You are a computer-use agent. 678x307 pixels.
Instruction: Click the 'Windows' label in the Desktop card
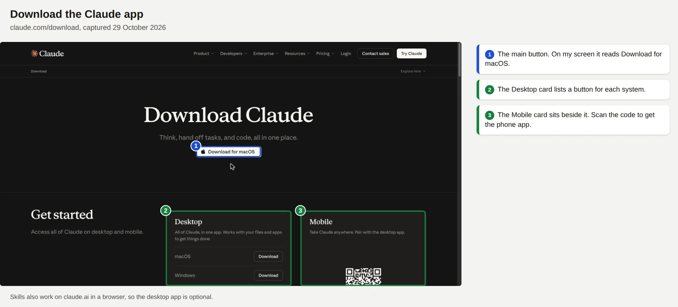pyautogui.click(x=185, y=275)
